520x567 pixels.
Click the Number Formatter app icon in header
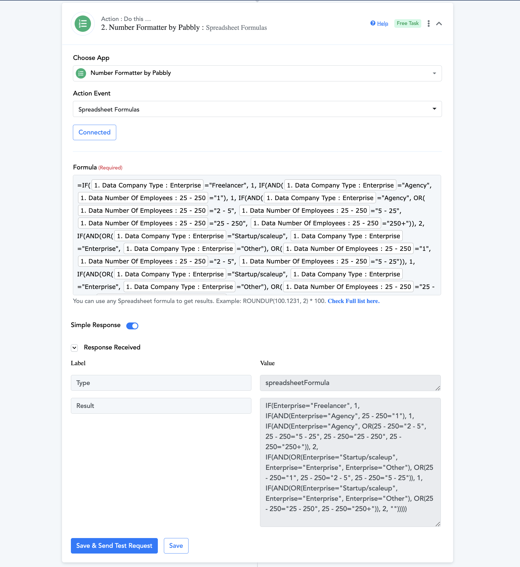tap(83, 24)
